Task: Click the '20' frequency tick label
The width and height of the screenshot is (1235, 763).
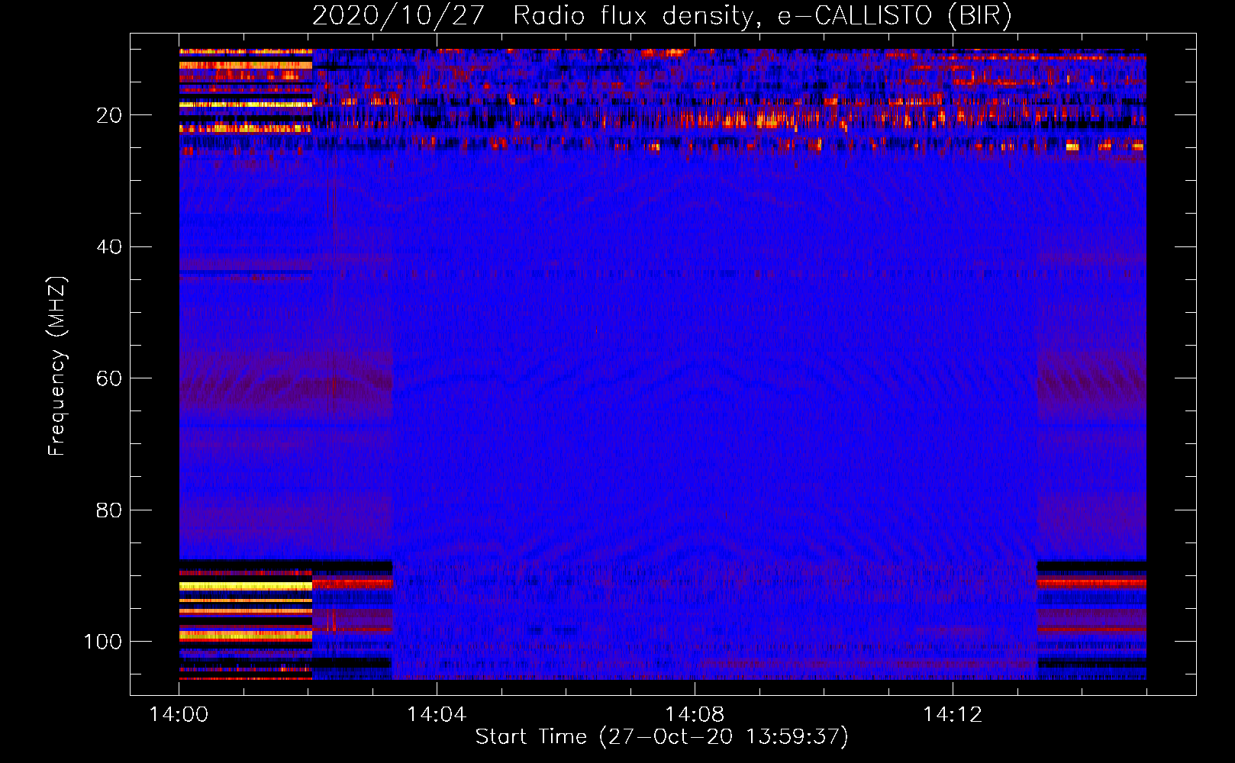Action: [x=109, y=115]
